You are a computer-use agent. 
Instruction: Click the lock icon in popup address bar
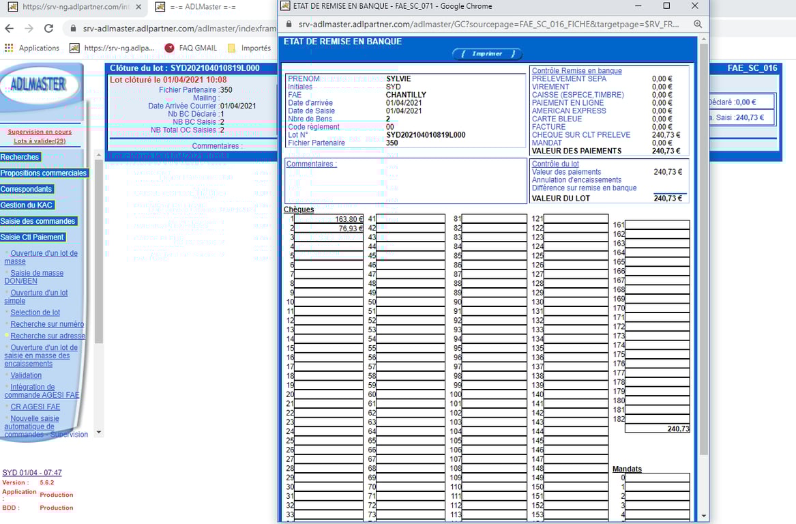tap(289, 24)
